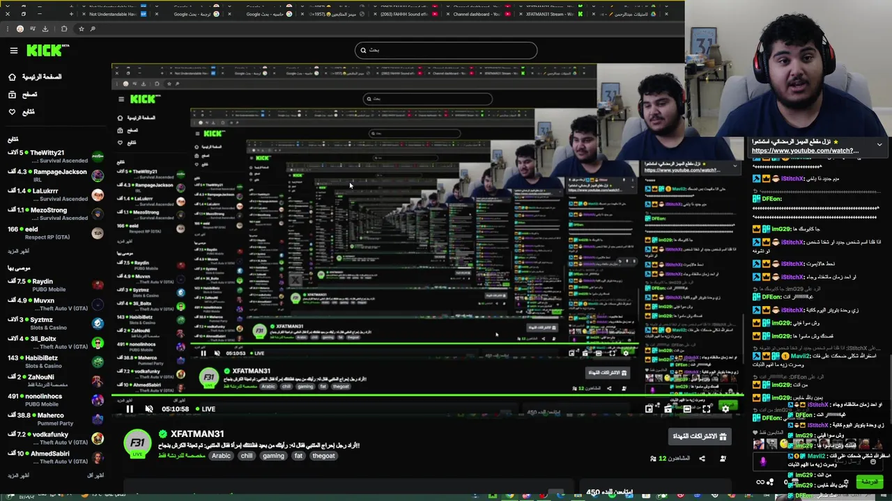Expand show more under followed channels

coord(18,250)
